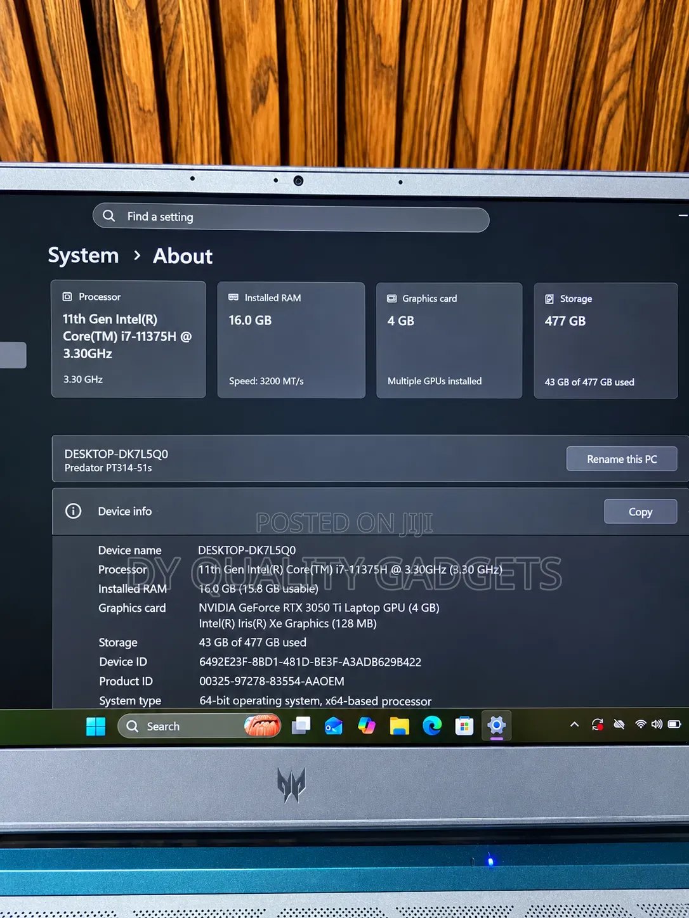Viewport: 689px width, 918px height.
Task: Click the Installed RAM memory icon
Action: coord(233,297)
